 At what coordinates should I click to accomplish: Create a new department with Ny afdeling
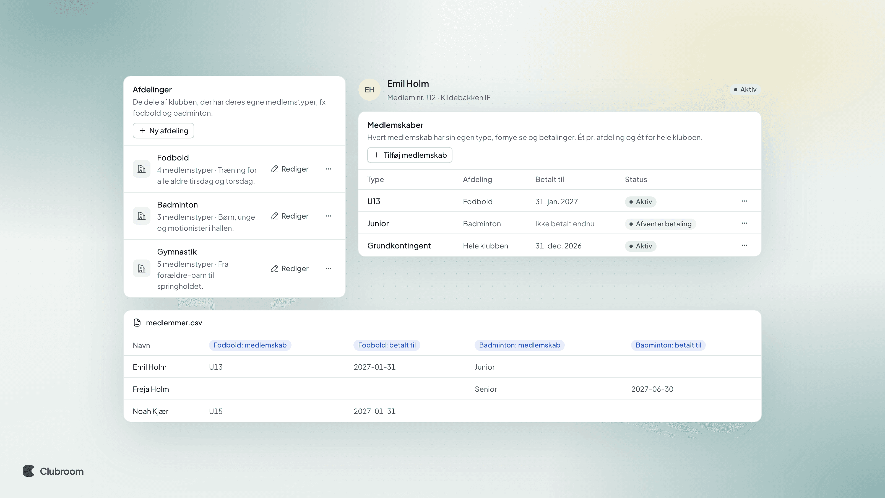pos(163,131)
